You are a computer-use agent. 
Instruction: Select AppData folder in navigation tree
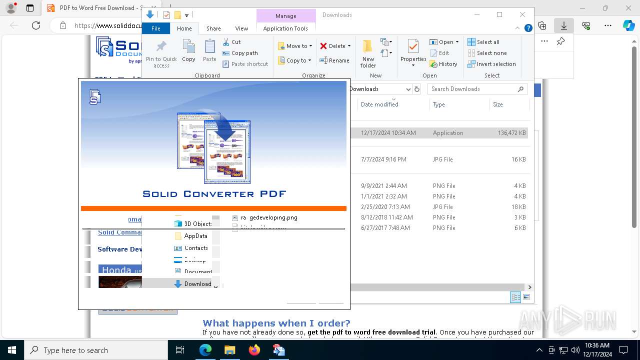pyautogui.click(x=195, y=236)
